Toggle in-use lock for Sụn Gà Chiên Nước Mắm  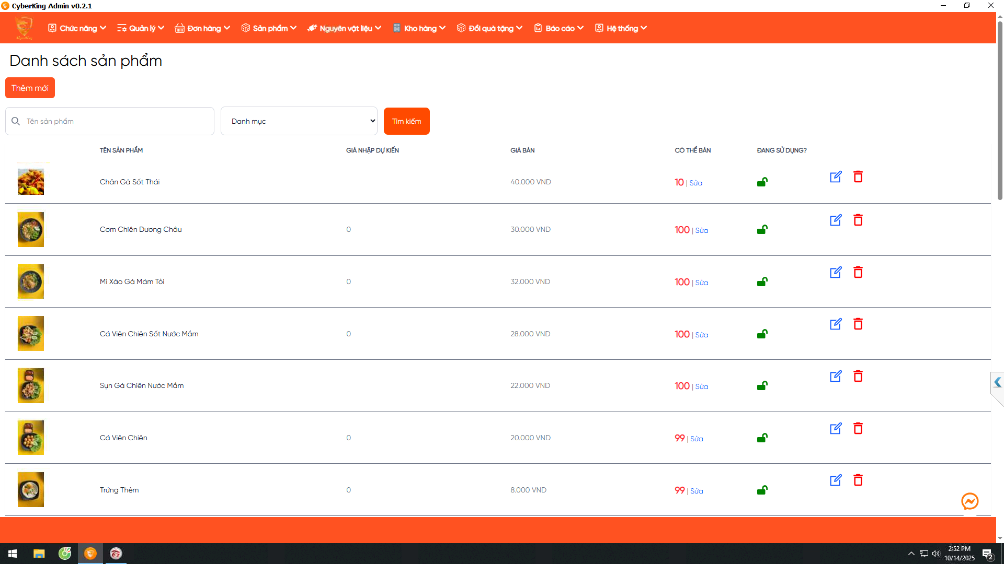click(762, 386)
